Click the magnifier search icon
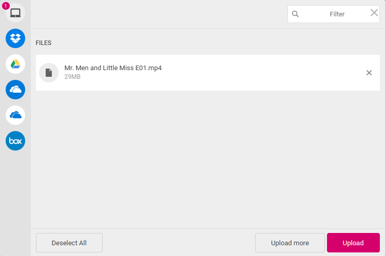 pyautogui.click(x=295, y=14)
